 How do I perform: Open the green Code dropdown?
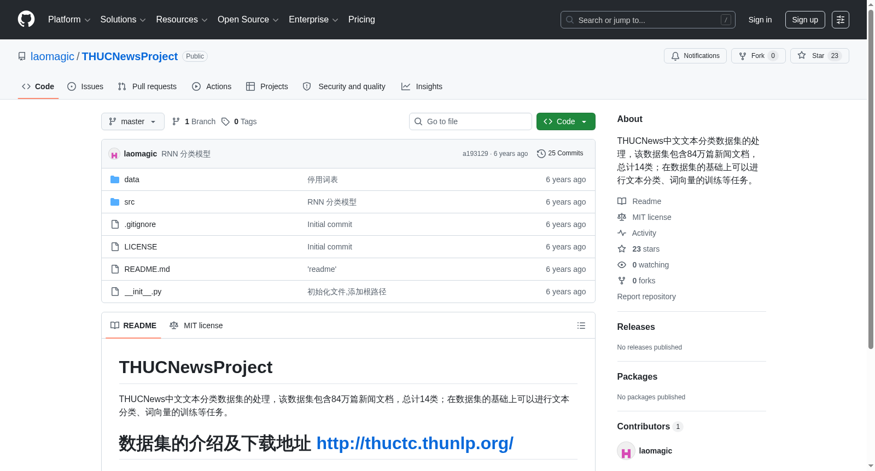[565, 121]
